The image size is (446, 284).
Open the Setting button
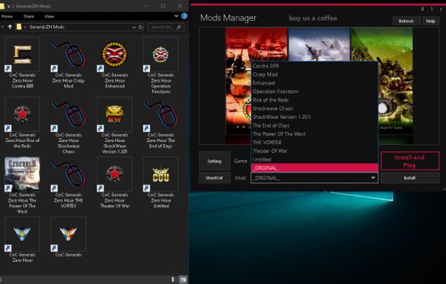click(x=214, y=161)
